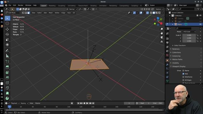Open the Object properties orange square tab

click(167, 60)
